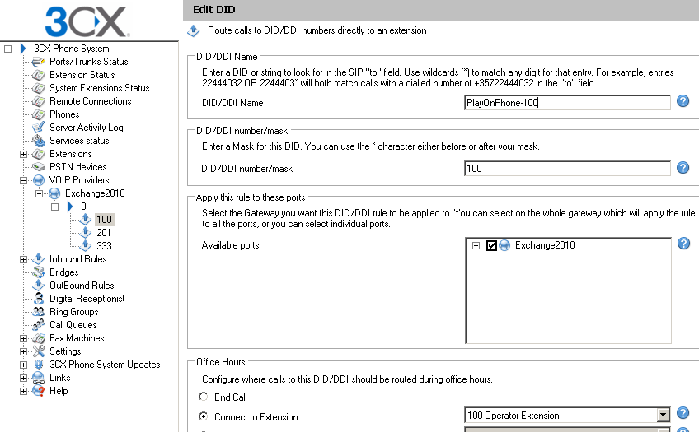Click the Remote Connections icon
The height and width of the screenshot is (432, 699).
[39, 101]
